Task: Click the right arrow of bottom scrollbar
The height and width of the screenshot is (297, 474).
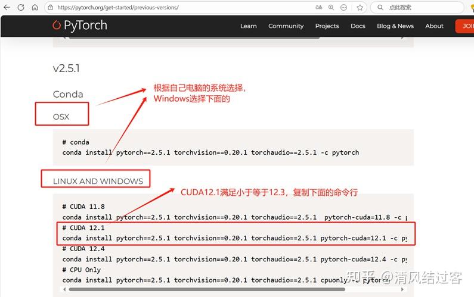Action: tap(402, 289)
